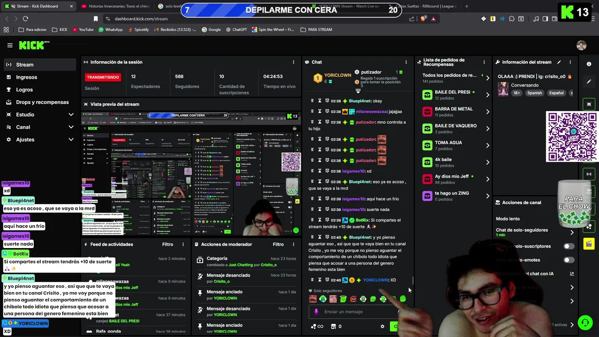Open Filtro in Acciones de moderador

click(x=278, y=244)
